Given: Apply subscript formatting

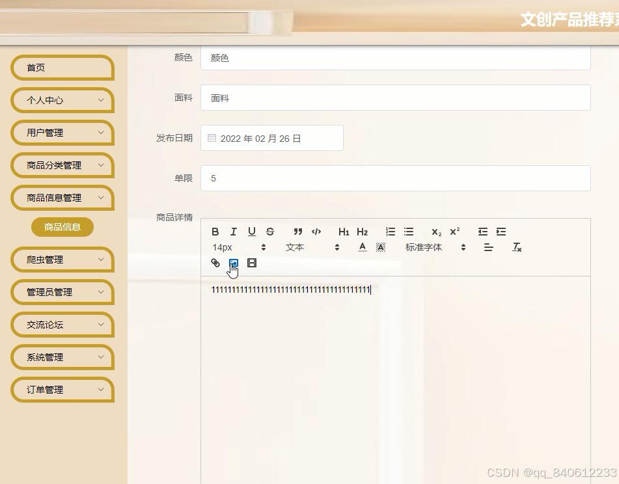Looking at the screenshot, I should tap(437, 232).
